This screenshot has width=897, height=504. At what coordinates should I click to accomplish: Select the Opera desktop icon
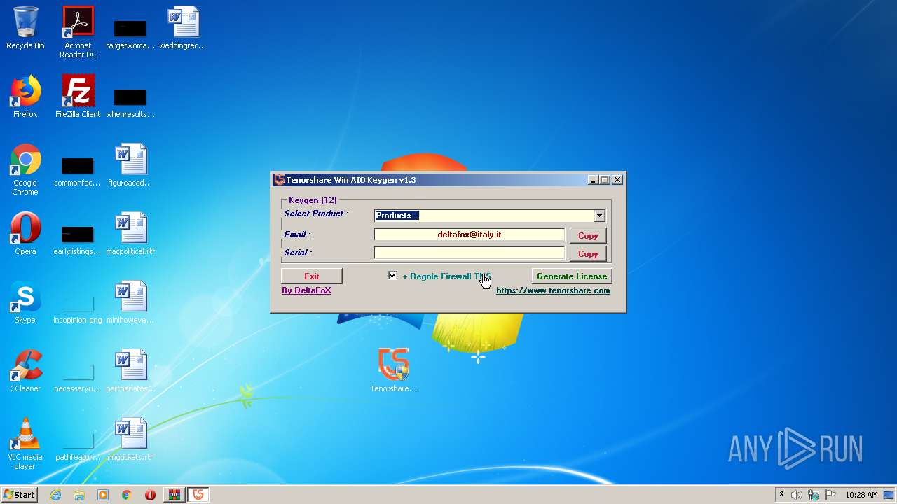pos(25,234)
